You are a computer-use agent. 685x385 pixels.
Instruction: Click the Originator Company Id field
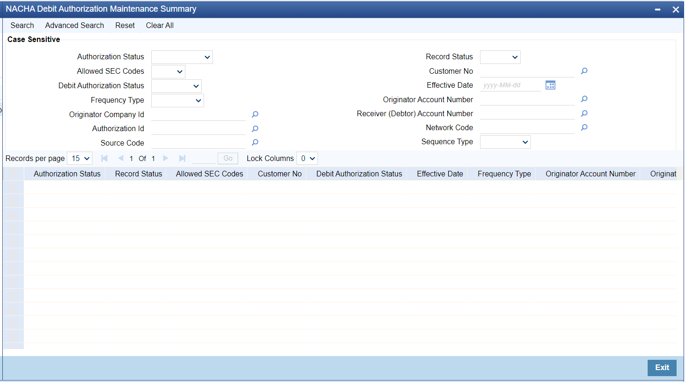(x=198, y=114)
